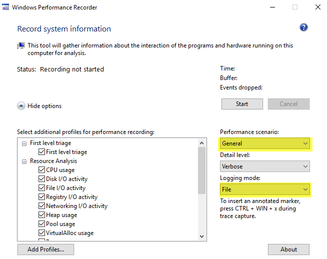The height and width of the screenshot is (259, 327).
Task: Toggle the VirtualAlloc usage checkbox
Action: click(x=41, y=232)
